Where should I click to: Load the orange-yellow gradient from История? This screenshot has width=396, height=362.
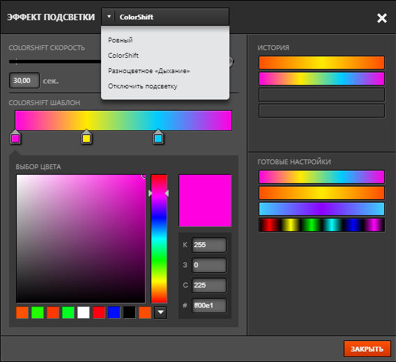pos(322,63)
